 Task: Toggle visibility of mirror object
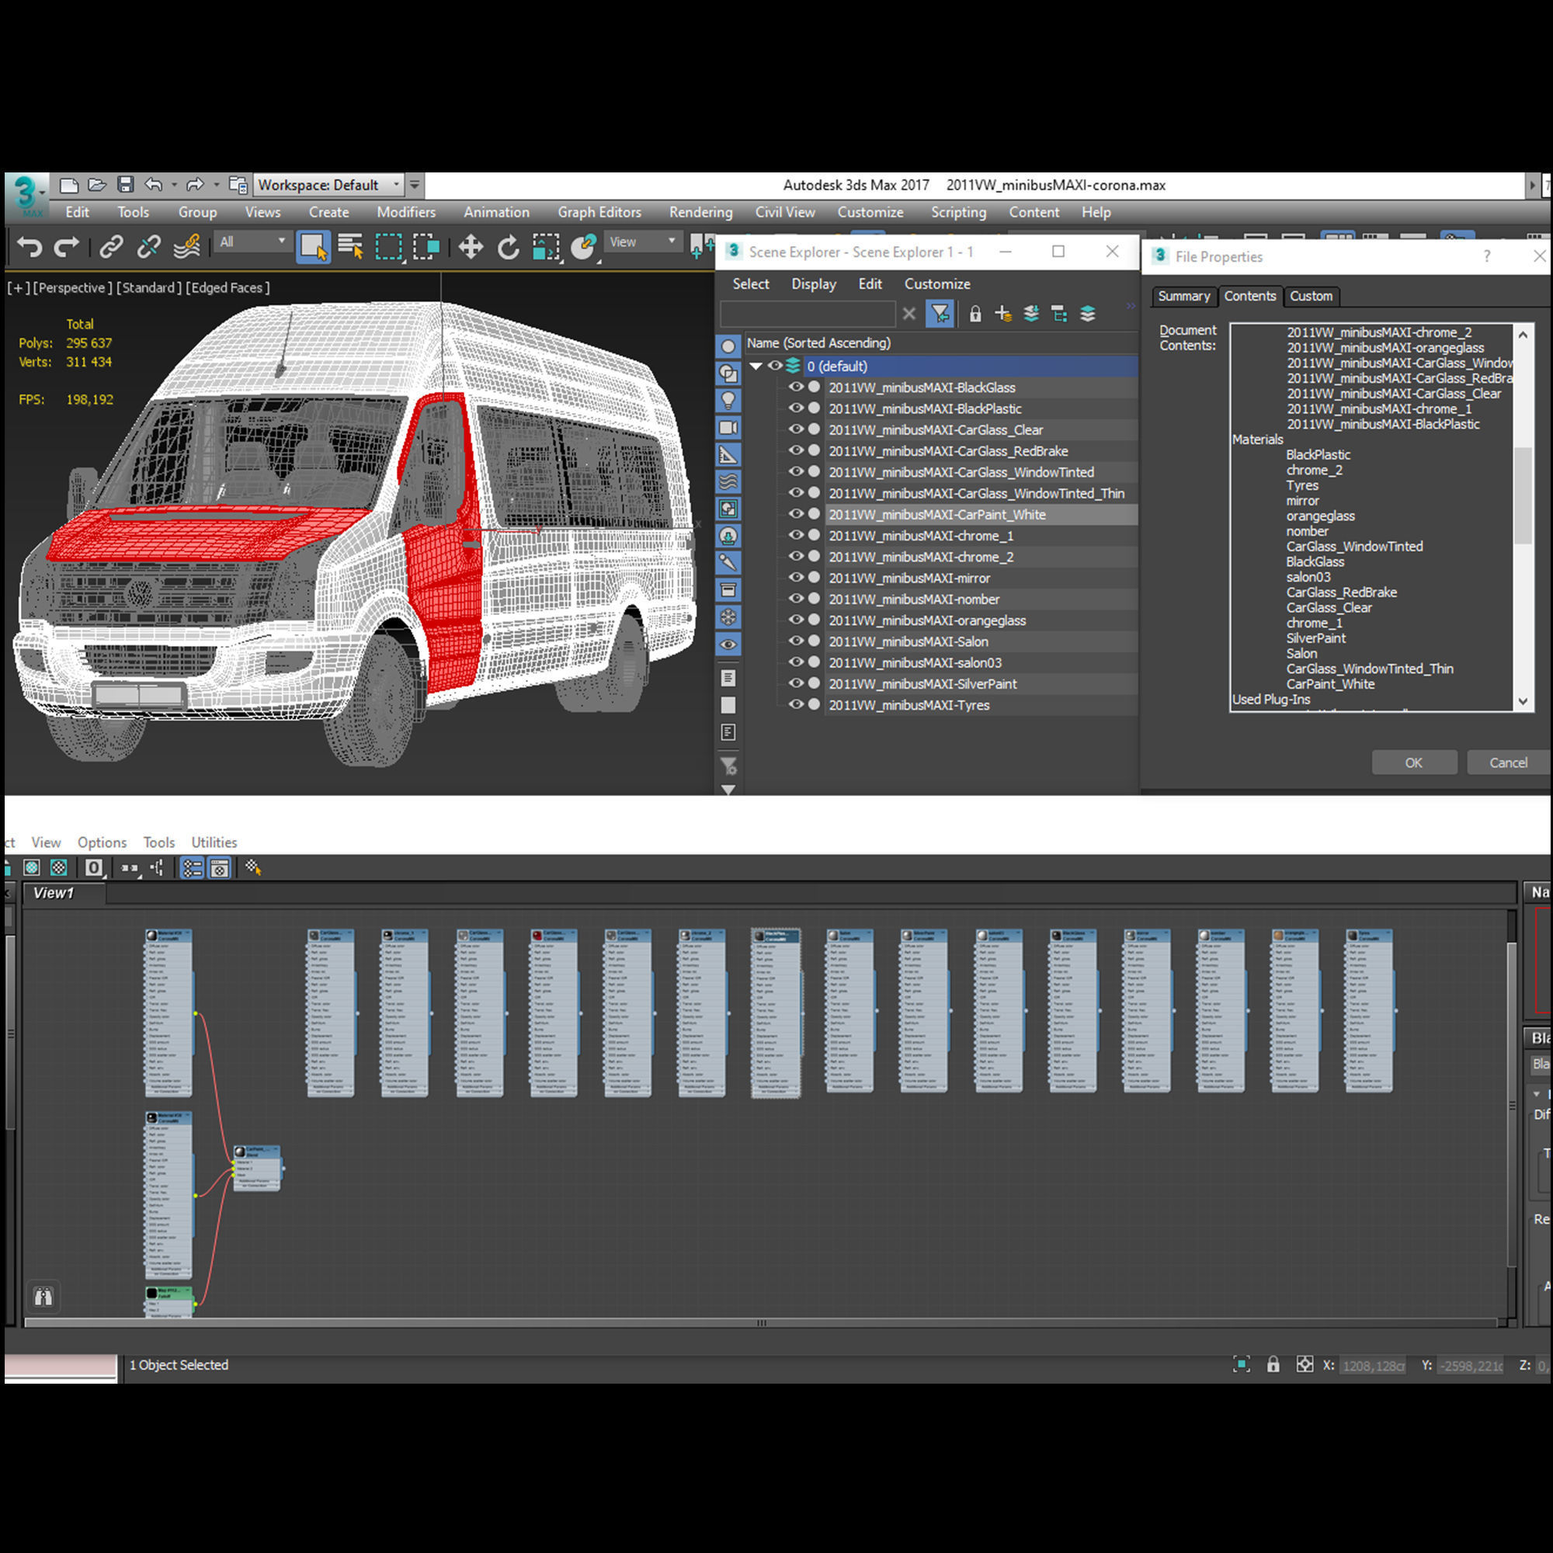pyautogui.click(x=796, y=577)
